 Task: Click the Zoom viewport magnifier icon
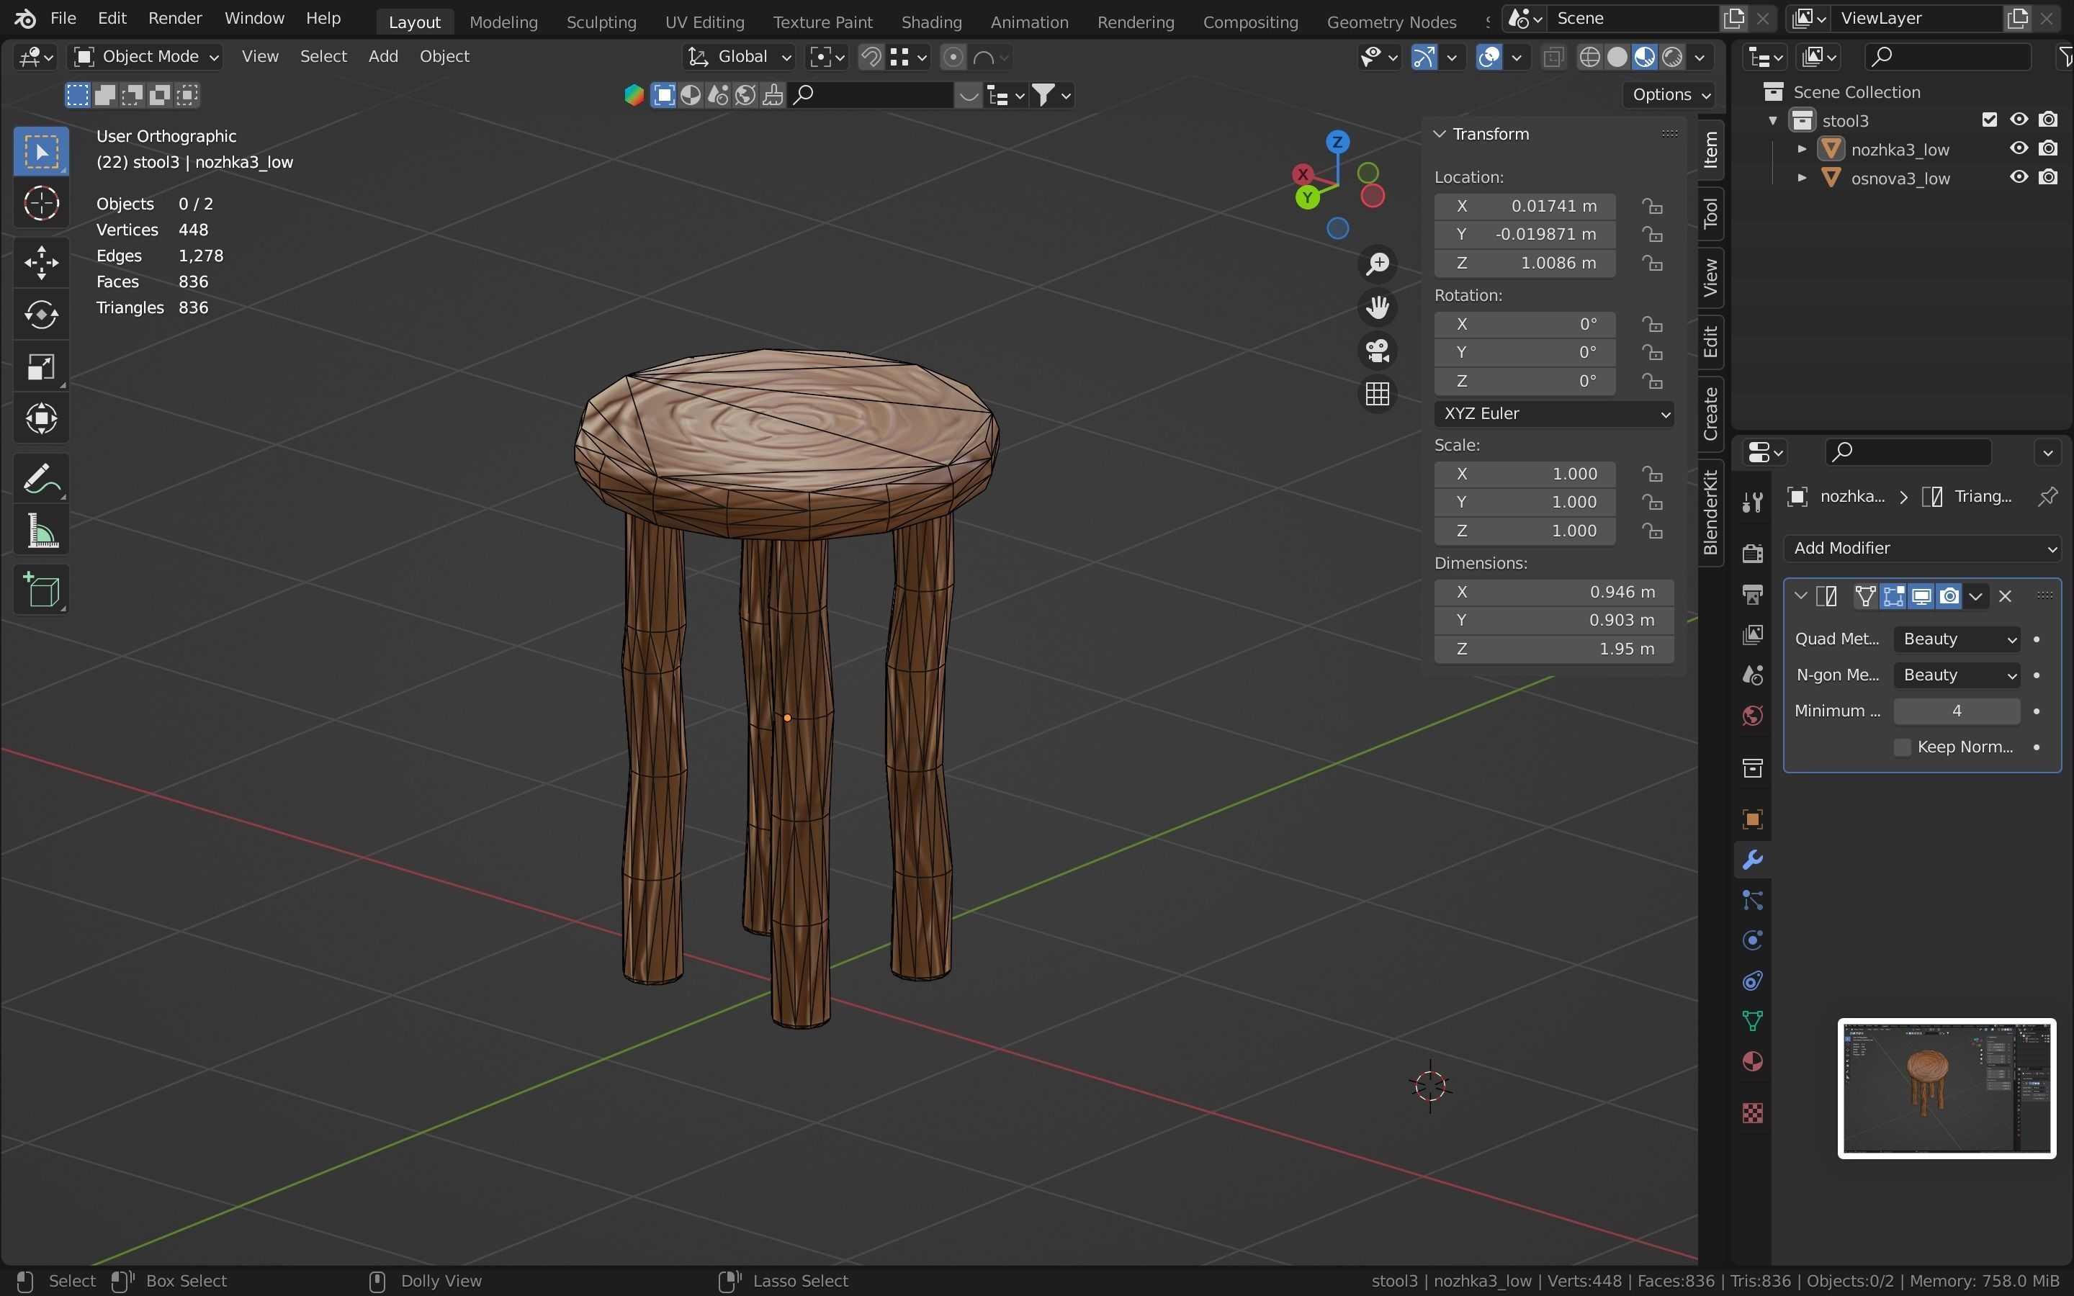pyautogui.click(x=1377, y=264)
